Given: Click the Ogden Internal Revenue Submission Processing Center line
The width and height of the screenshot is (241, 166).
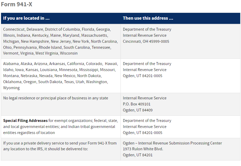Looking at the screenshot, I should point(172,143).
